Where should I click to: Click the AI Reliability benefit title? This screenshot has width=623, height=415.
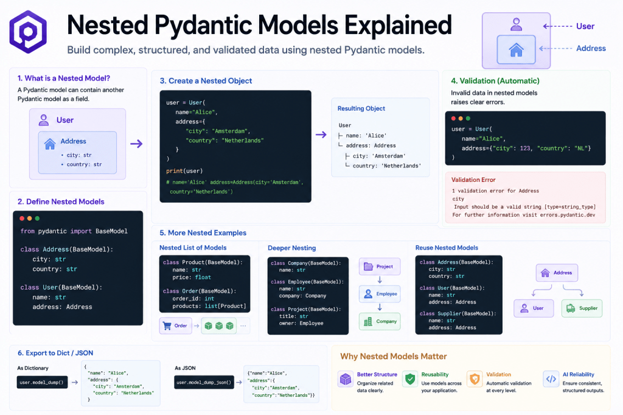(579, 374)
